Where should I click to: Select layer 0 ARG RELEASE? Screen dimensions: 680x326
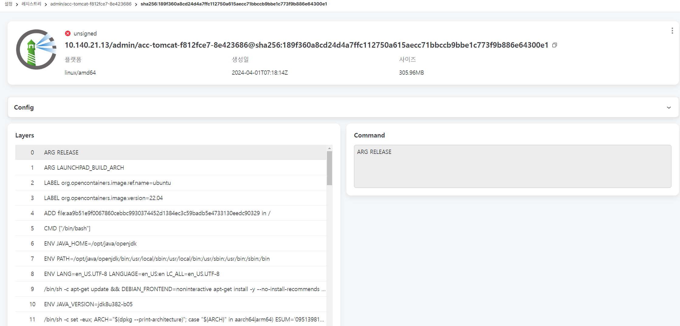point(171,152)
